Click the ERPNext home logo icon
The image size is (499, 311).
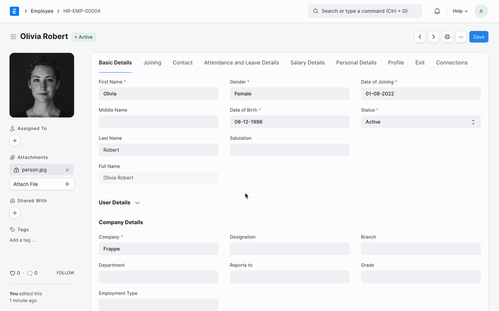(x=14, y=11)
